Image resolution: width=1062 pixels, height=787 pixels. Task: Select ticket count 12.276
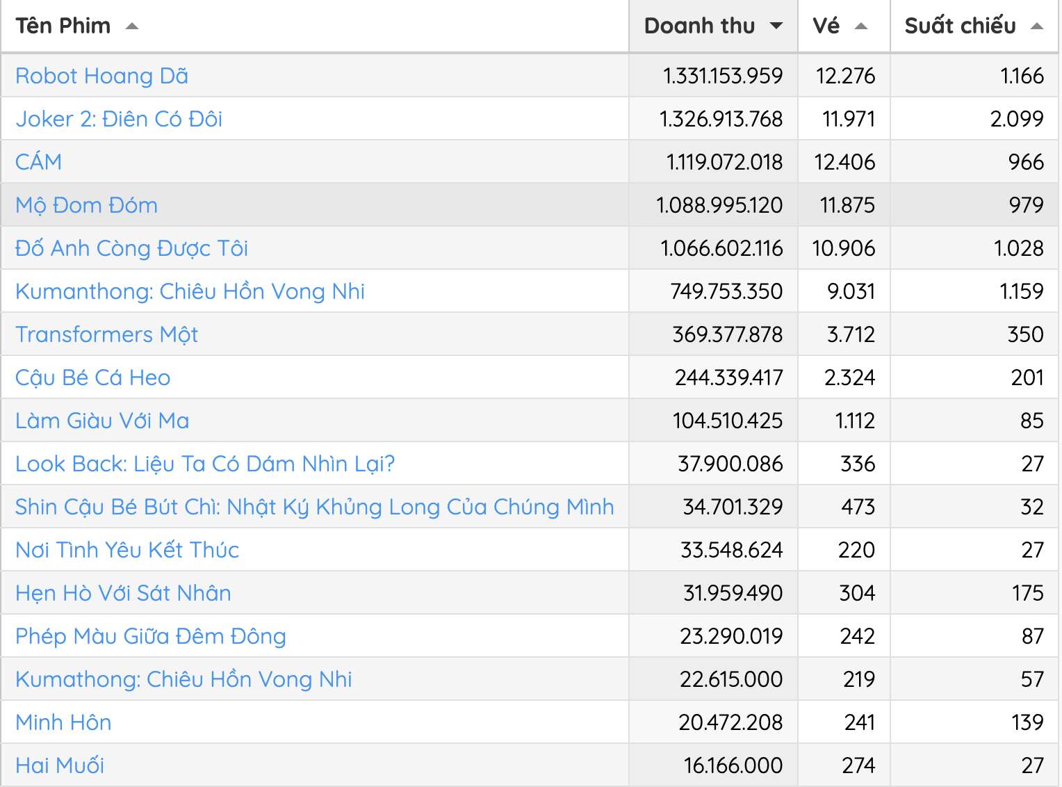[846, 76]
